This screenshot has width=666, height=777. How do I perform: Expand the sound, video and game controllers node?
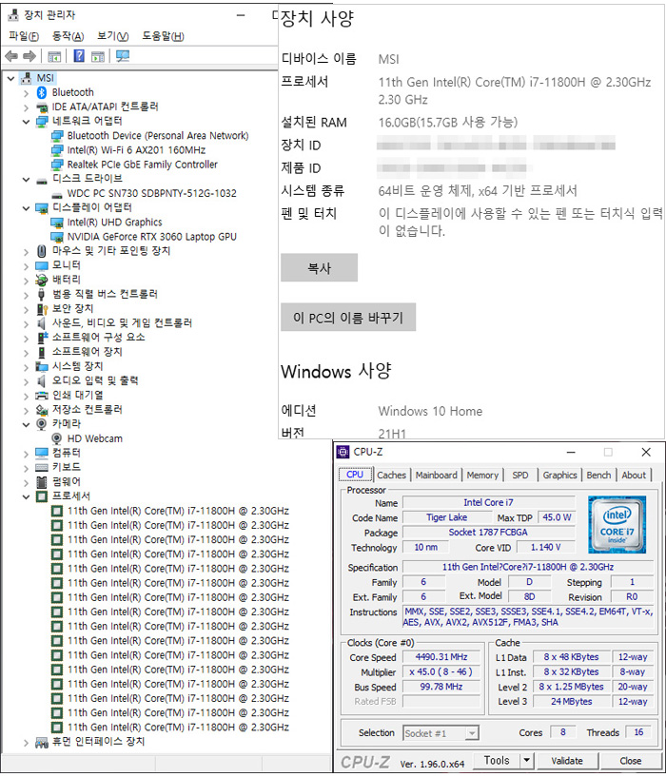point(26,323)
